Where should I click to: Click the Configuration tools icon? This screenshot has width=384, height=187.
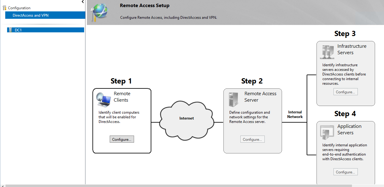point(4,8)
